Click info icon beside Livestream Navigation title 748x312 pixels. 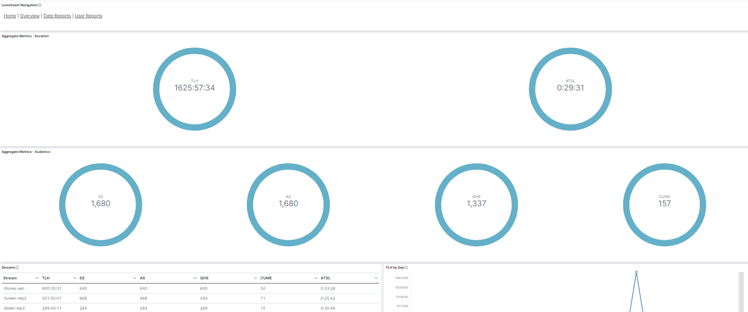pos(40,5)
